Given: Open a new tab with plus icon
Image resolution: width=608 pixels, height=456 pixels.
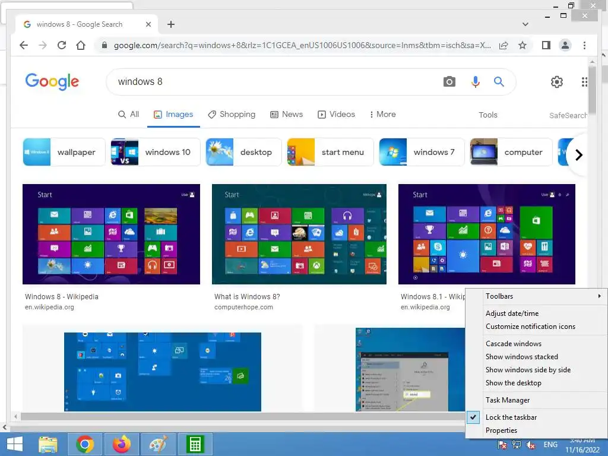Looking at the screenshot, I should (x=170, y=24).
